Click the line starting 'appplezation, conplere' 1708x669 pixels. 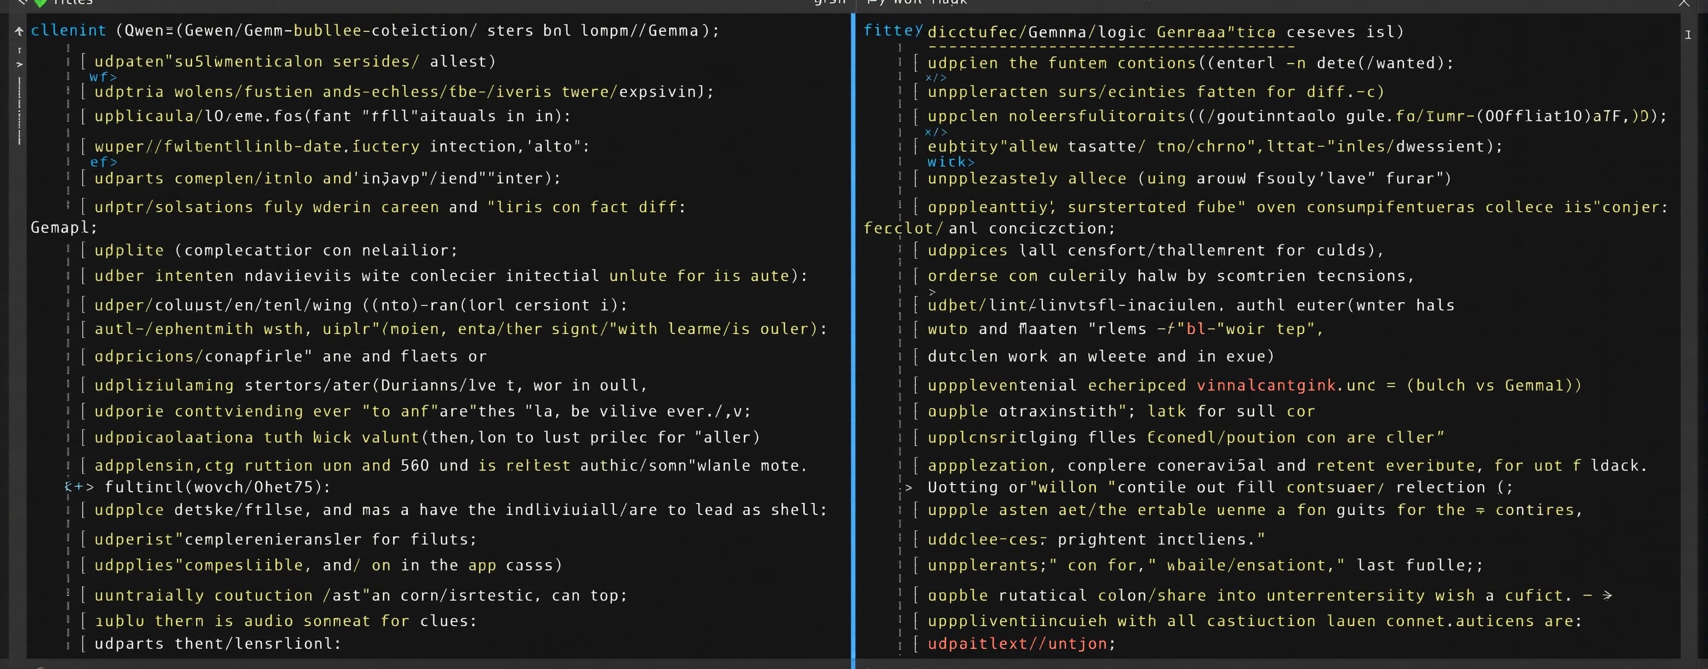(x=1288, y=466)
